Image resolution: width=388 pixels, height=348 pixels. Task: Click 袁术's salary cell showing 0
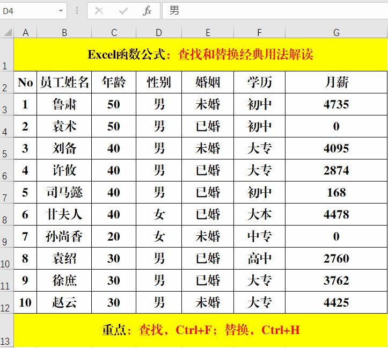(x=336, y=126)
